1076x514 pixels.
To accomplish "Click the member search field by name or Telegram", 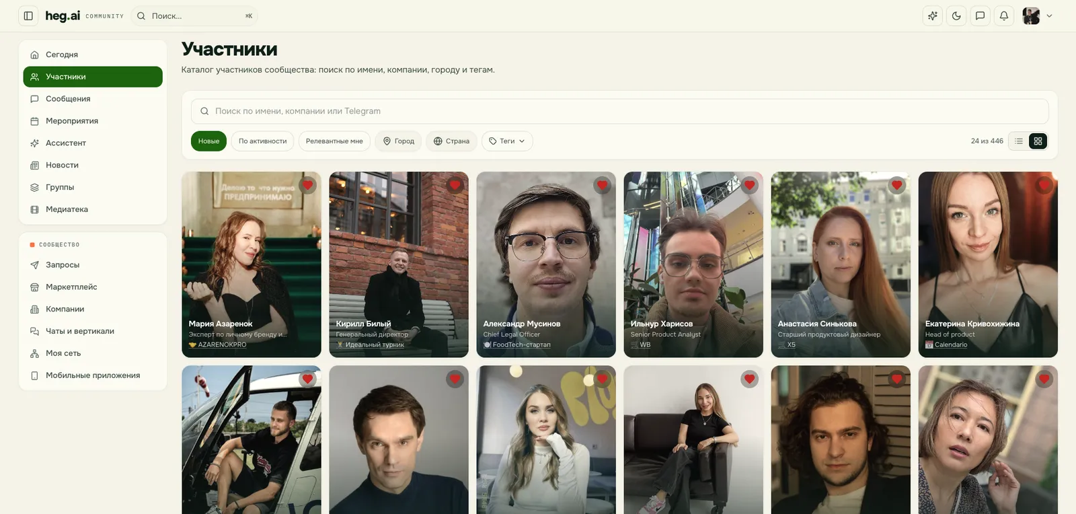I will pyautogui.click(x=619, y=111).
